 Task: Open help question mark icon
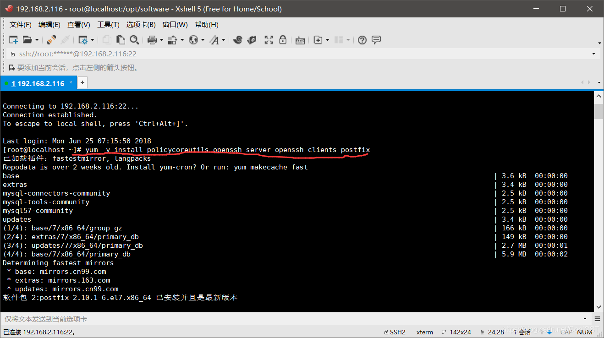[362, 40]
